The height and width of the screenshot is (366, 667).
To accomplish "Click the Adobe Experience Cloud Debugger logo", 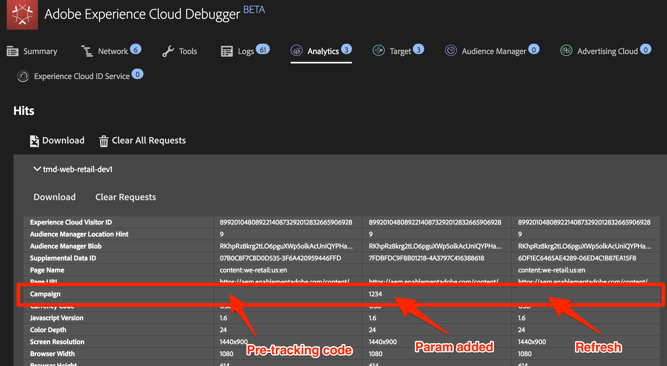I will (x=22, y=15).
